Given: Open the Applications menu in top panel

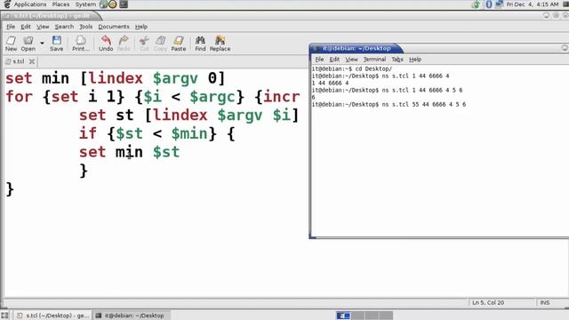Looking at the screenshot, I should tap(29, 4).
